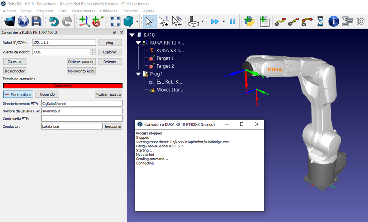Screen dimensions: 368x222
Task: Open the dropdown arrow beside the isometric cube
Action: pyautogui.click(x=137, y=22)
